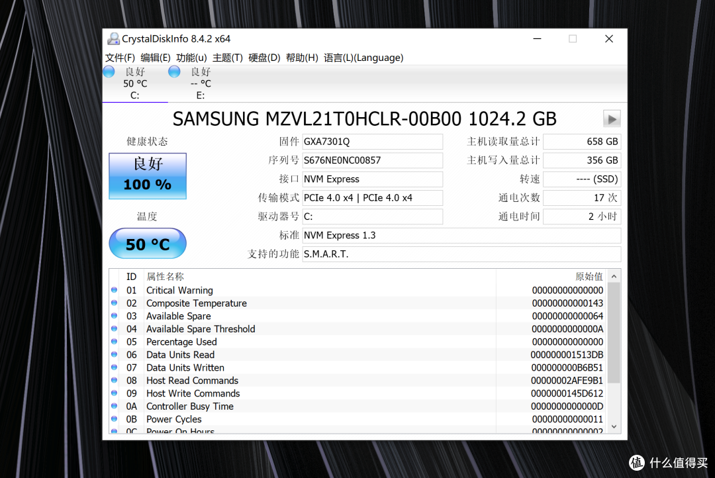The width and height of the screenshot is (715, 478).
Task: Click the SMART list scroll down arrow
Action: pos(614,427)
